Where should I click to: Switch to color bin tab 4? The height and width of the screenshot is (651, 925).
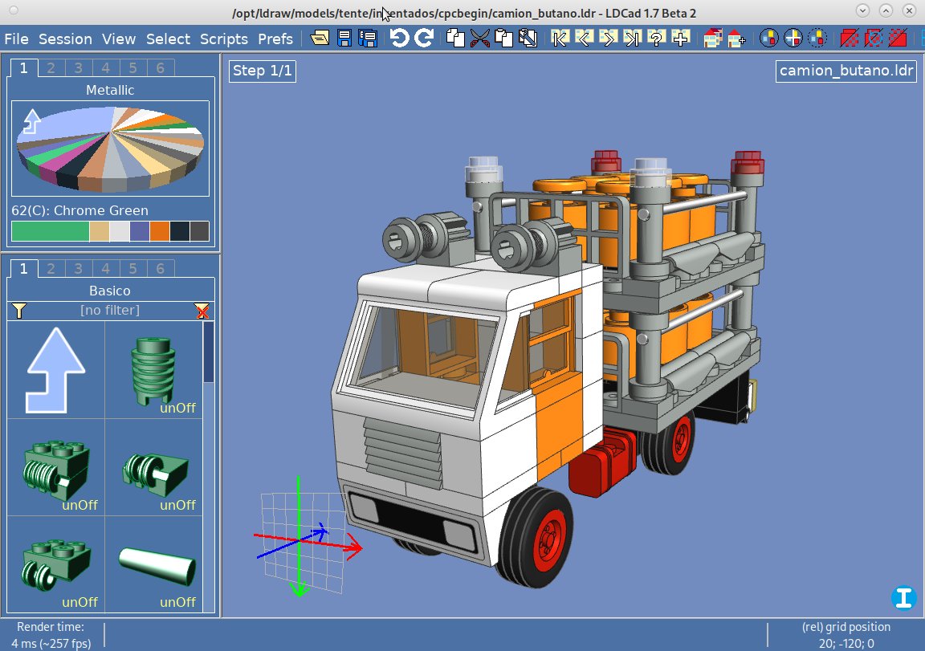106,68
